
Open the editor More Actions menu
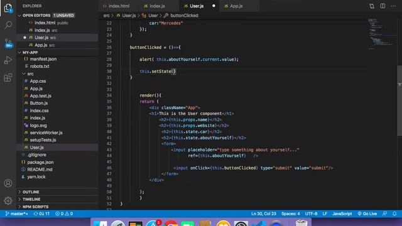point(393,6)
